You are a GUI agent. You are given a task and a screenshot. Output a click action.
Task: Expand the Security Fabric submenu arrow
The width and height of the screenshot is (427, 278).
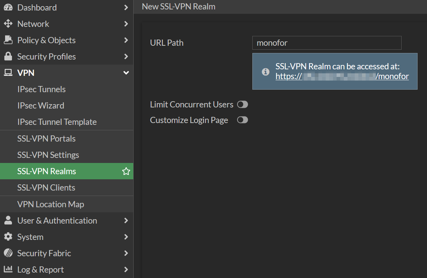pyautogui.click(x=126, y=253)
